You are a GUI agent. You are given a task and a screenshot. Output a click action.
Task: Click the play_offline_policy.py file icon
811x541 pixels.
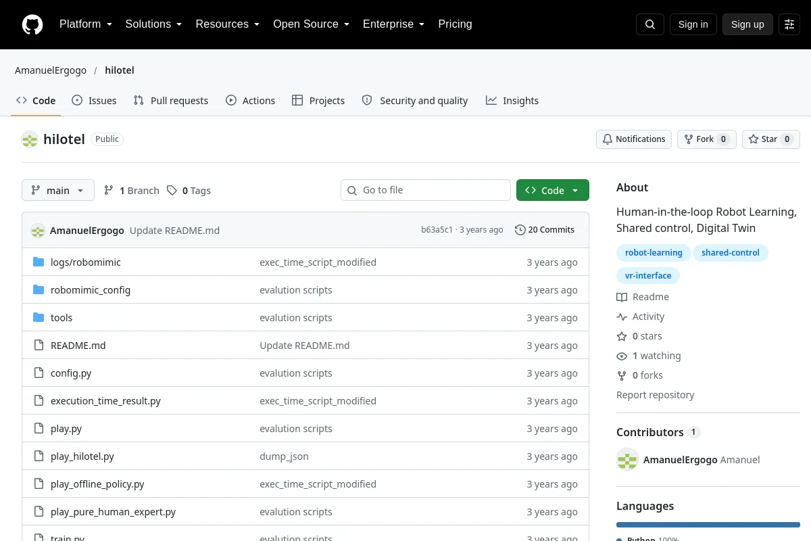point(39,484)
